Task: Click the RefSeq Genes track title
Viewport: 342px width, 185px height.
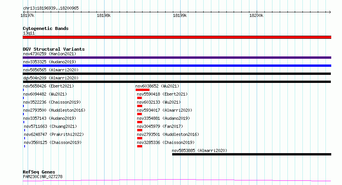Action: coord(39,172)
